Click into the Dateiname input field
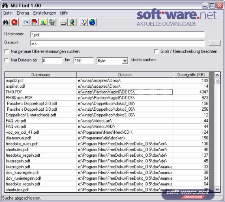 click(x=118, y=35)
